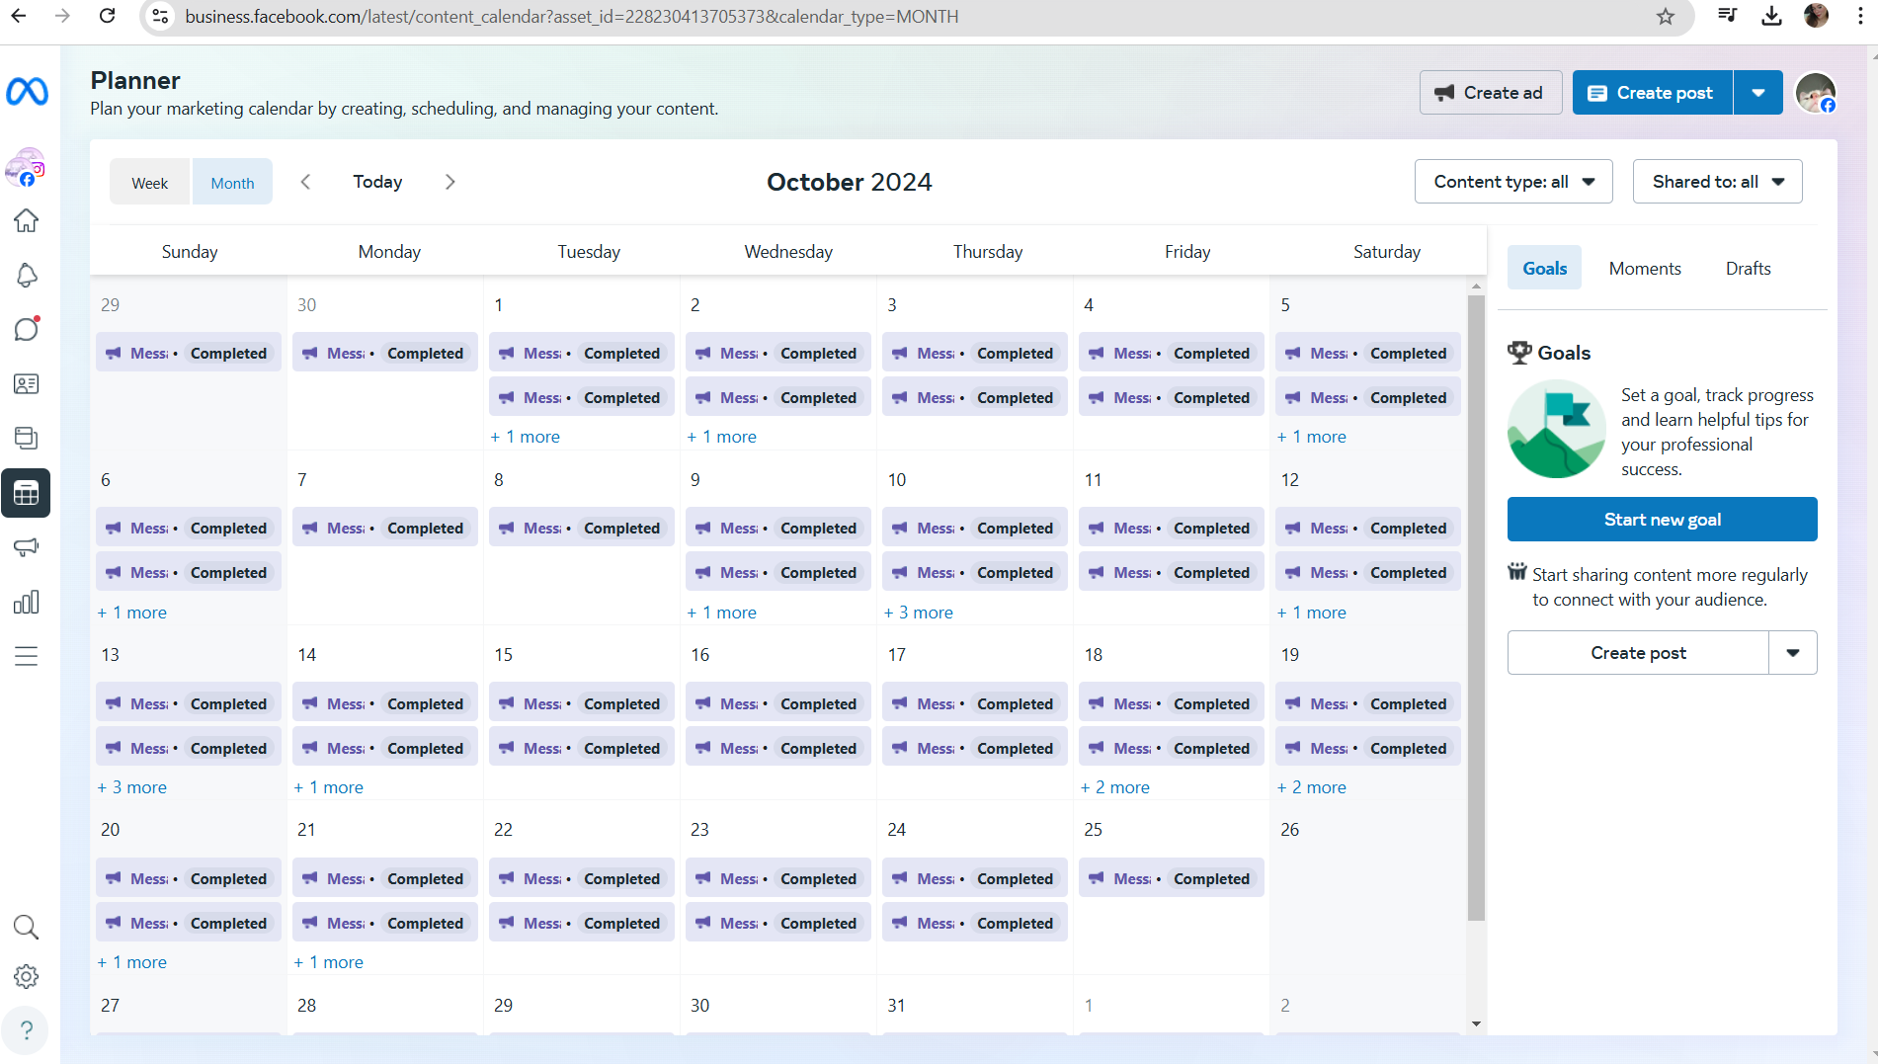The image size is (1878, 1064).
Task: Click the notifications bell icon
Action: pyautogui.click(x=27, y=276)
